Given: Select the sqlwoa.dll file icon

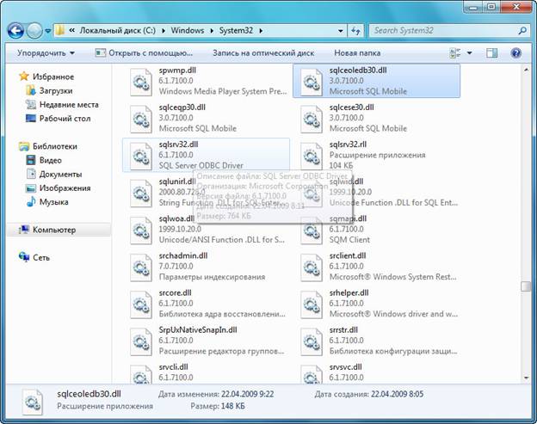Looking at the screenshot, I should [x=141, y=230].
